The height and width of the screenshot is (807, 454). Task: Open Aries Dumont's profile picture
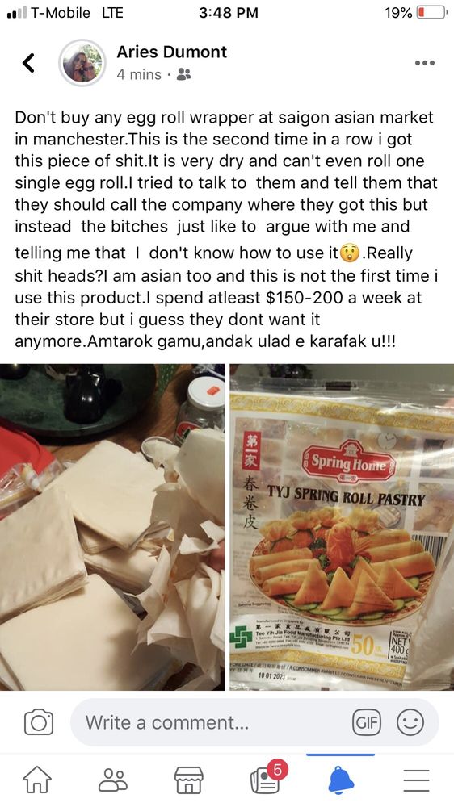pyautogui.click(x=82, y=62)
